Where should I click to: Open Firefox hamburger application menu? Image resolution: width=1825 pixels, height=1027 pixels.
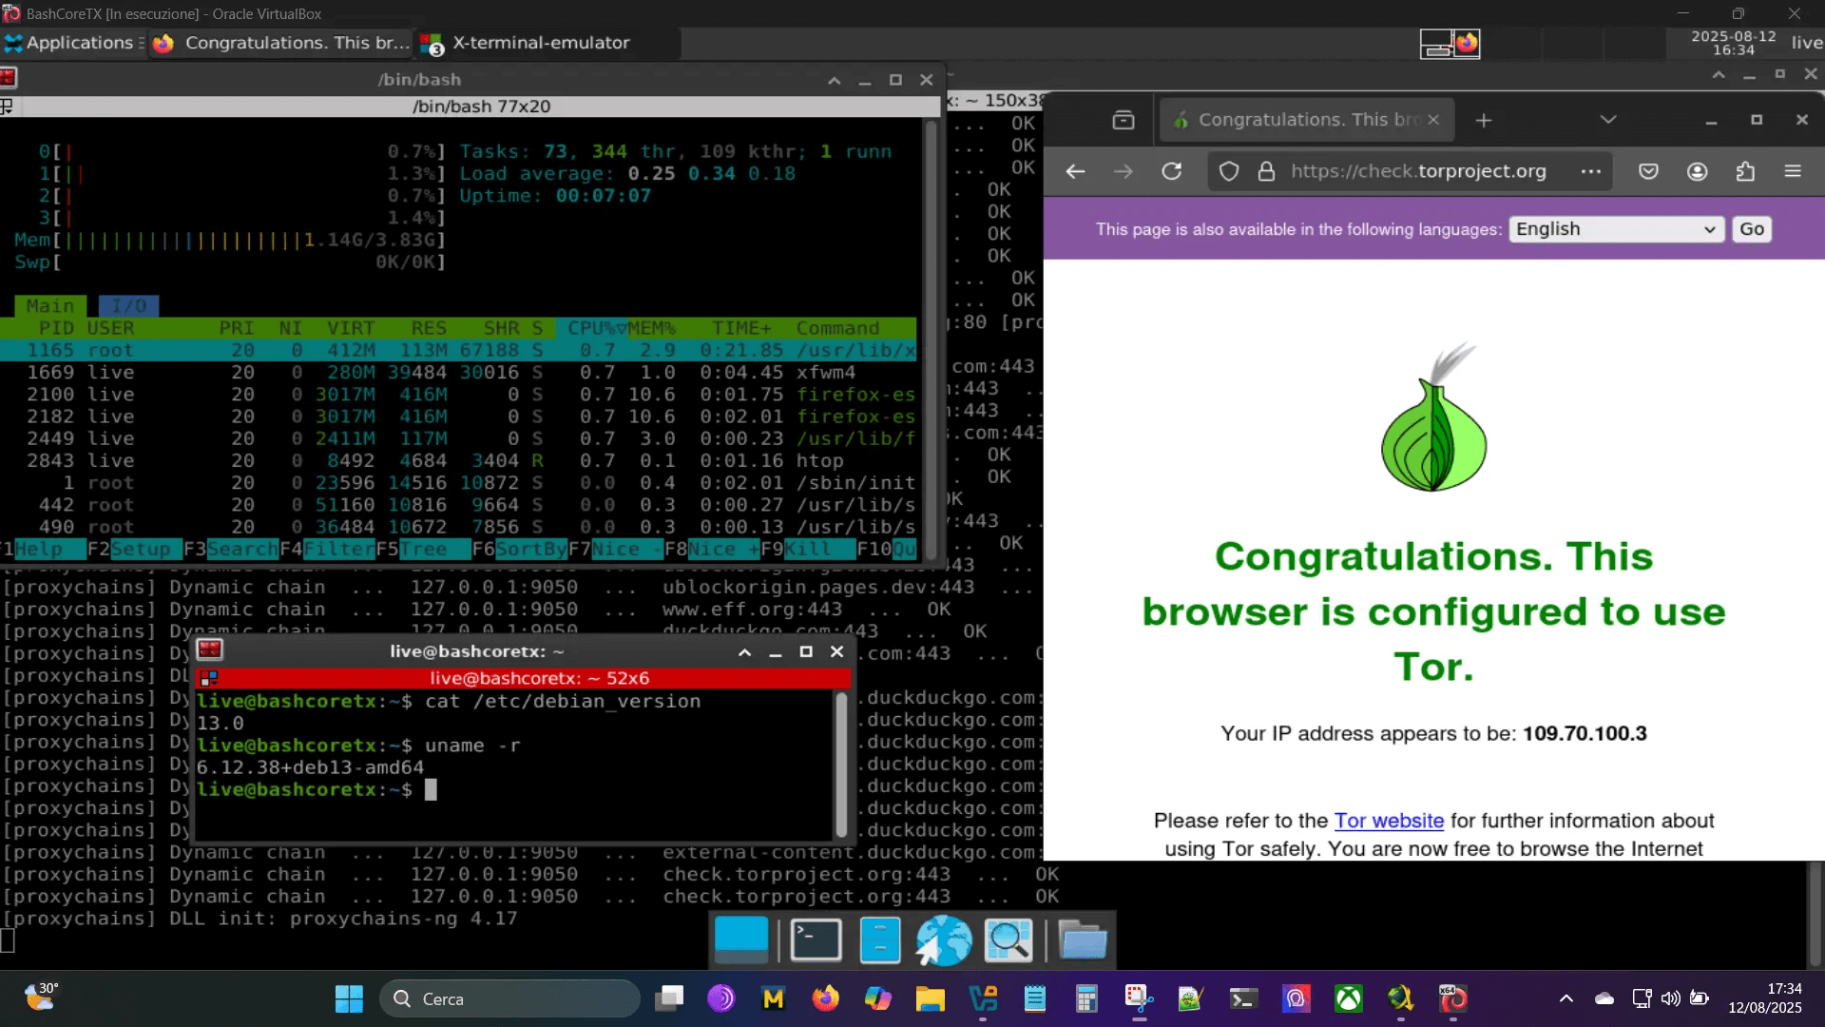1793,171
